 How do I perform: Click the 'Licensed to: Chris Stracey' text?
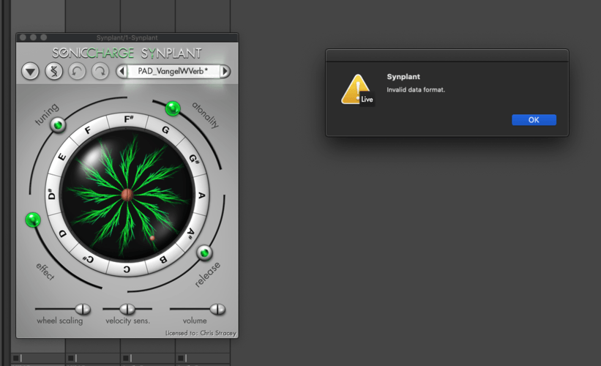(x=201, y=333)
